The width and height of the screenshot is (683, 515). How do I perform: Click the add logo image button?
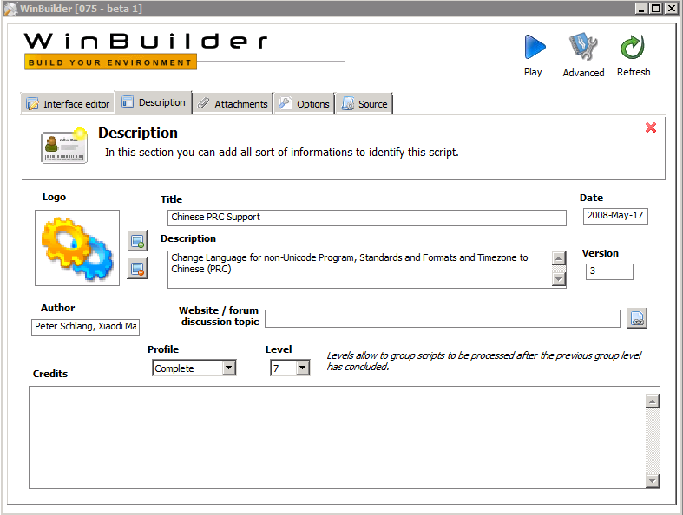coord(137,241)
